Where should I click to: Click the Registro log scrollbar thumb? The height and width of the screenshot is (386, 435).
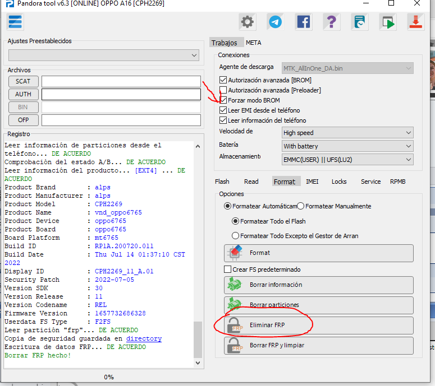tap(198, 340)
